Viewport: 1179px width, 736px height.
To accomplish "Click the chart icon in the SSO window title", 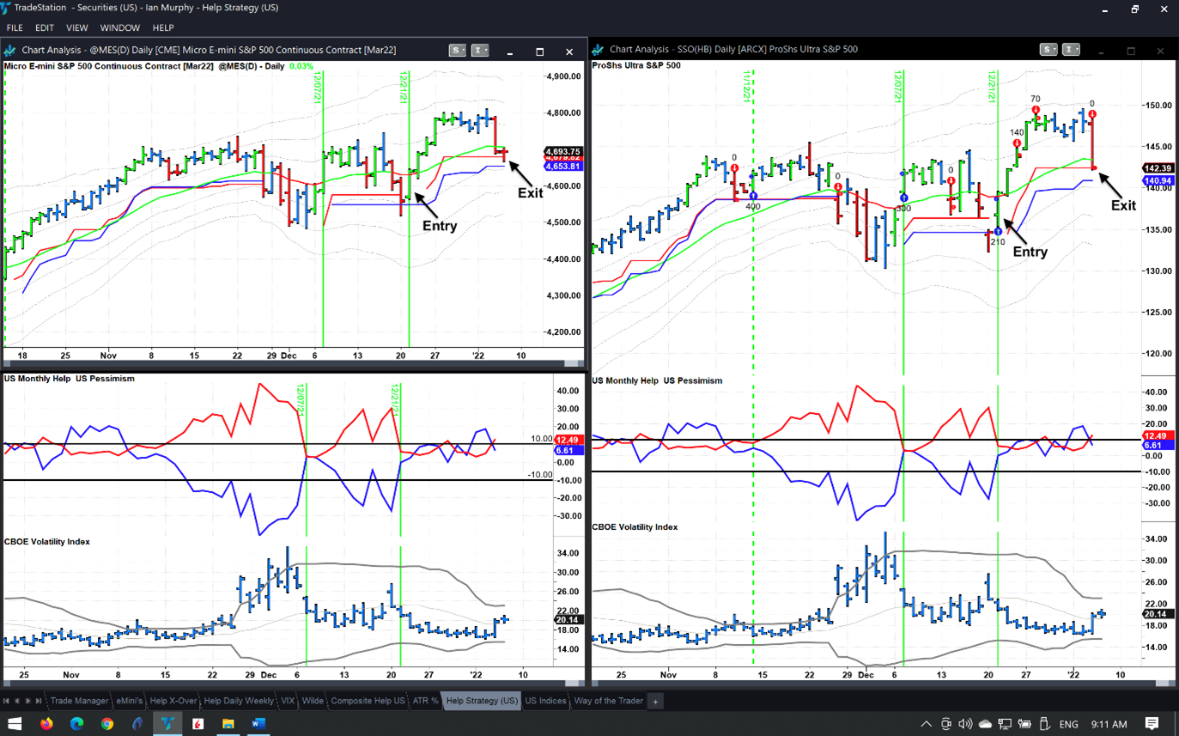I will tap(599, 50).
